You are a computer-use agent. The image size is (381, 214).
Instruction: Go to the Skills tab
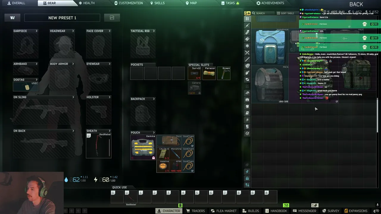[x=157, y=3]
